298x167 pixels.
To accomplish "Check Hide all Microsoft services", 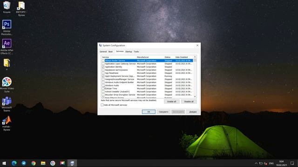I will tap(102, 105).
